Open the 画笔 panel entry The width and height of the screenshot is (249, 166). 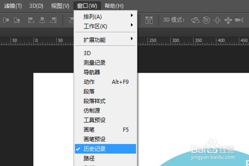pos(105,129)
